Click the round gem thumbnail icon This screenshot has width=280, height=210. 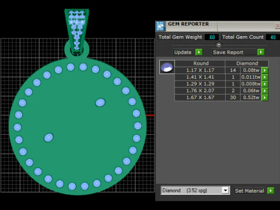(x=167, y=67)
